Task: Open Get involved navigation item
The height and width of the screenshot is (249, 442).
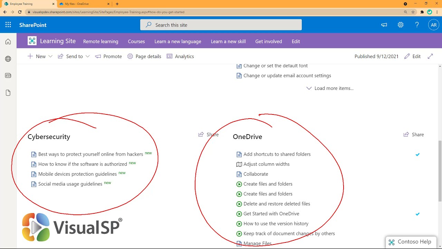Action: point(269,41)
